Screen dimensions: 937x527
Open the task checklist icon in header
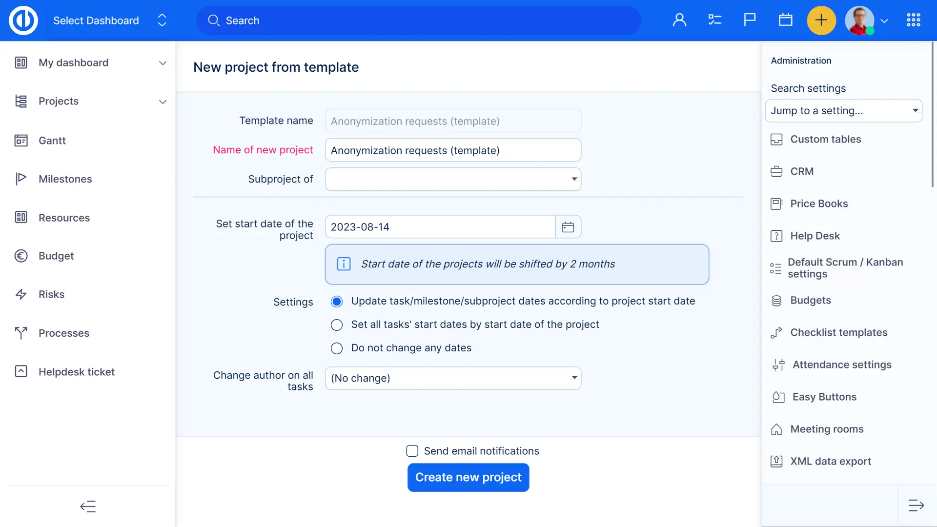[714, 20]
